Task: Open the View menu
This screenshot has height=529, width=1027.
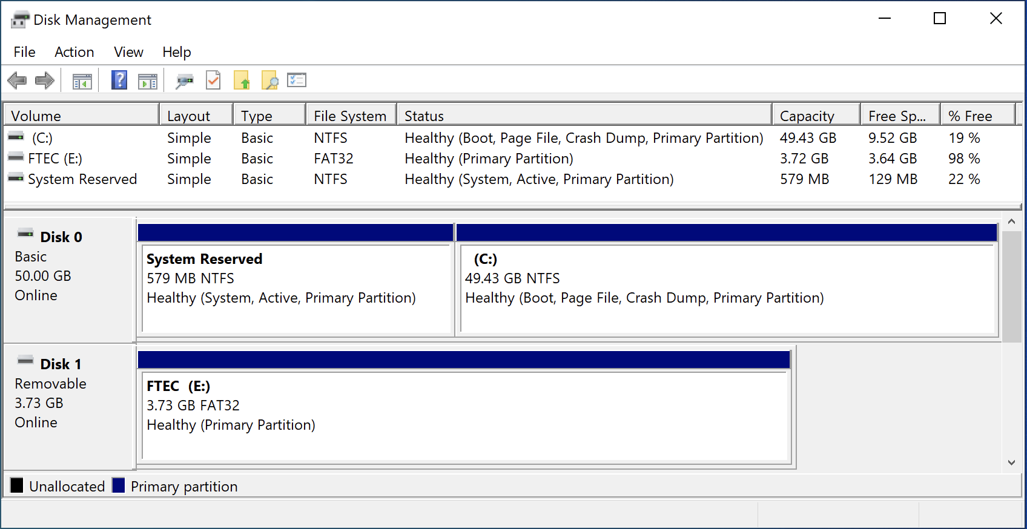Action: (128, 52)
